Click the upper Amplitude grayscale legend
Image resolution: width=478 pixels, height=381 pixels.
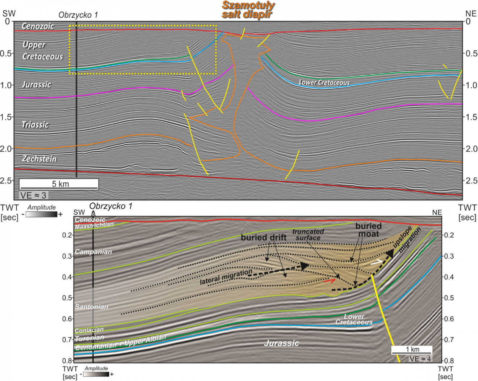click(x=41, y=214)
